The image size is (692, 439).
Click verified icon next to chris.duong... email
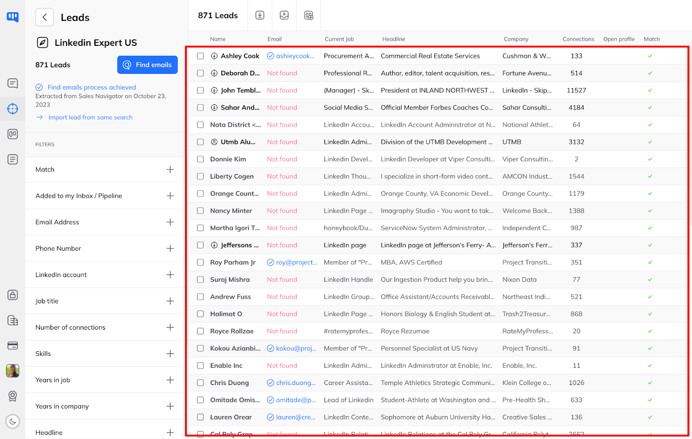(x=270, y=383)
